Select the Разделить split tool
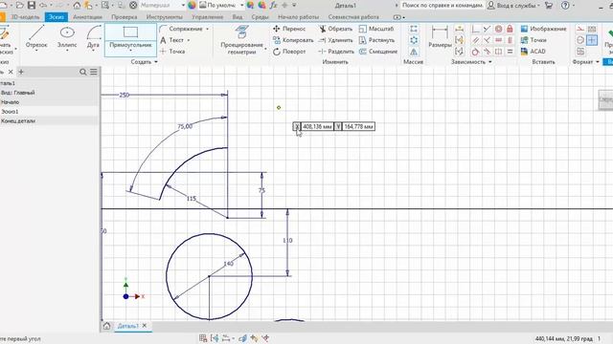This screenshot has width=613, height=344. pos(336,52)
